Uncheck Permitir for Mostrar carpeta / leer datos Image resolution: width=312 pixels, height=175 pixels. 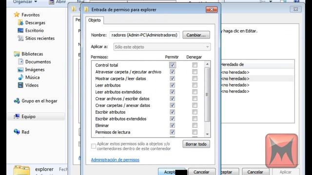[x=172, y=78]
